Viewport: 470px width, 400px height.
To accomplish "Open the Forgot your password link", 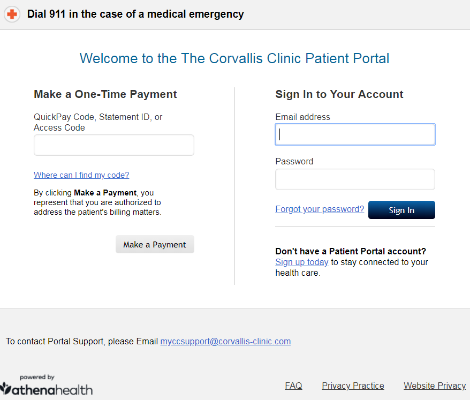I will pyautogui.click(x=320, y=209).
